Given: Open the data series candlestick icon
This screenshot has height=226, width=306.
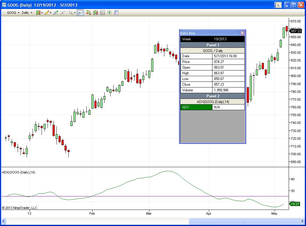Looking at the screenshot, I should click(x=95, y=13).
